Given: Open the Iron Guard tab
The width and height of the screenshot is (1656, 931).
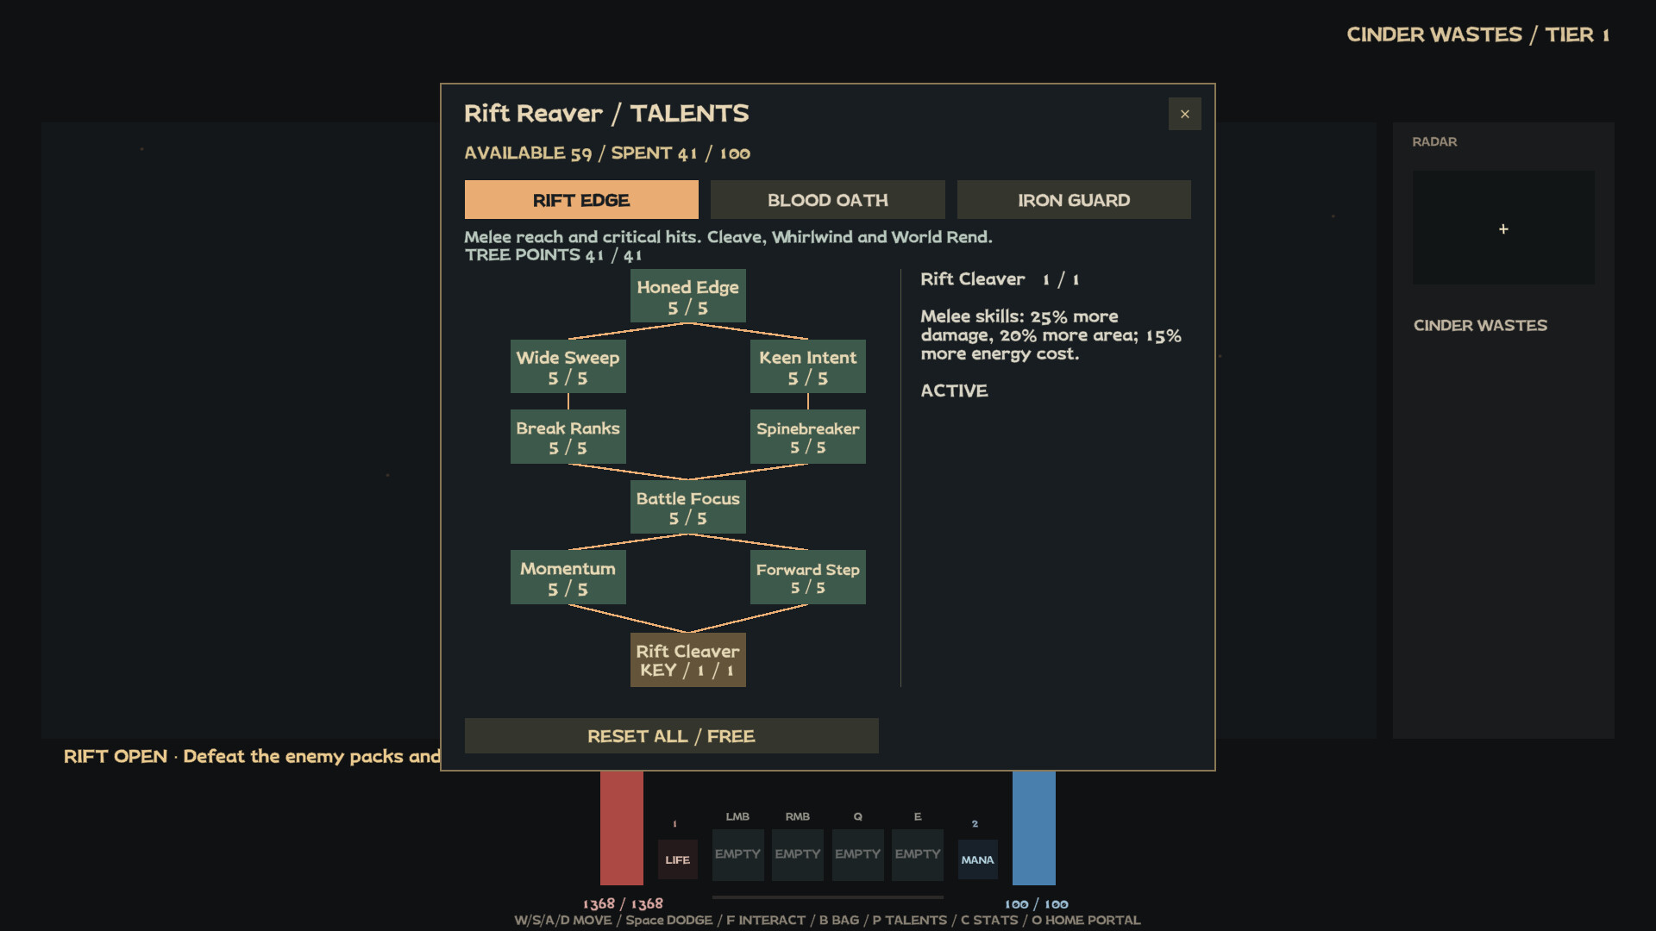Looking at the screenshot, I should [x=1074, y=200].
